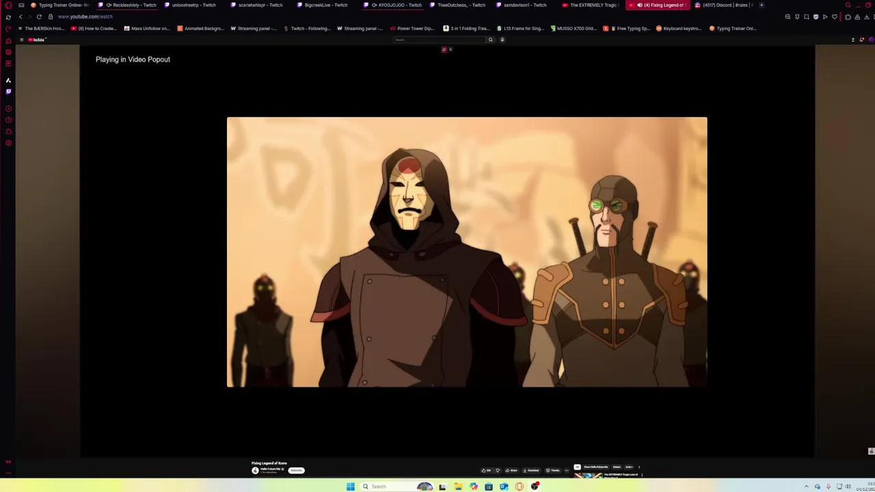Screen dimensions: 875x492
Task: Open the Opera main menu logo
Action: pos(8,5)
